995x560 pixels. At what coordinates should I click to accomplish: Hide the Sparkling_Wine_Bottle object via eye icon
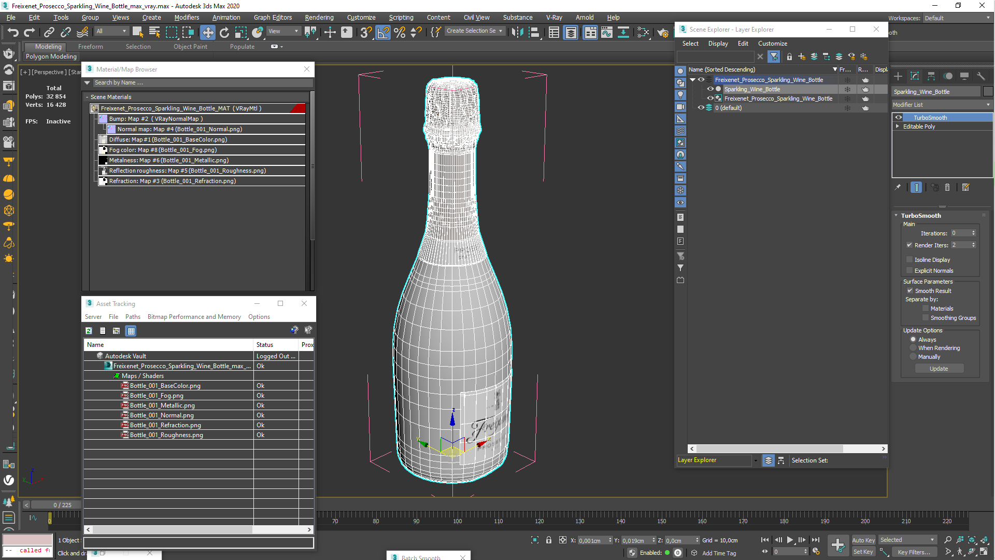[710, 89]
